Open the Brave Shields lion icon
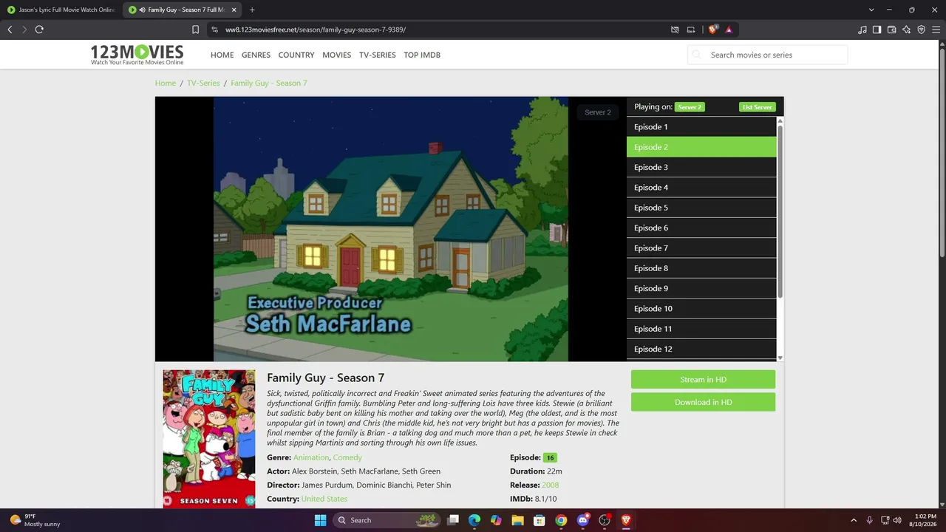The height and width of the screenshot is (532, 946). pos(712,30)
